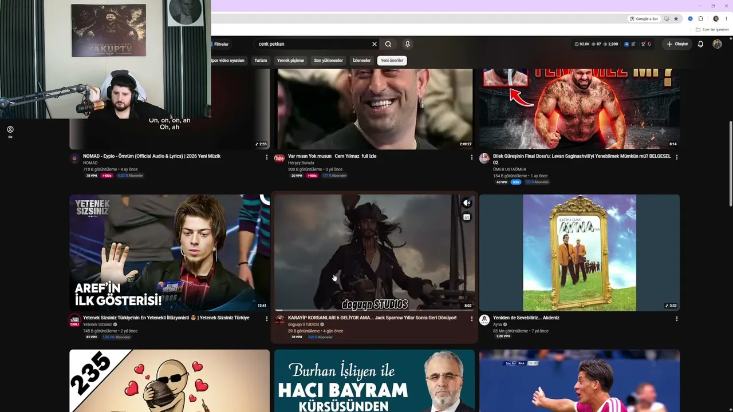This screenshot has height=412, width=733.
Task: Click NOMAD - Eypio - Ömrüm video title
Action: [x=152, y=156]
